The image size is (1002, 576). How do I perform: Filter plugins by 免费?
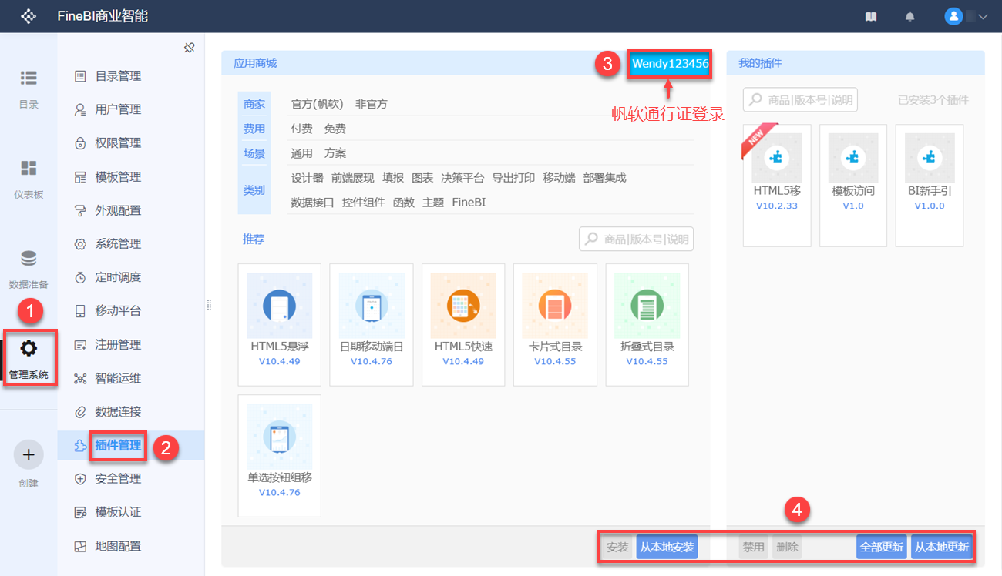point(335,129)
